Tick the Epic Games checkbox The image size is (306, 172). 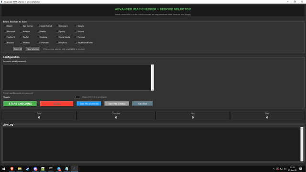21,26
